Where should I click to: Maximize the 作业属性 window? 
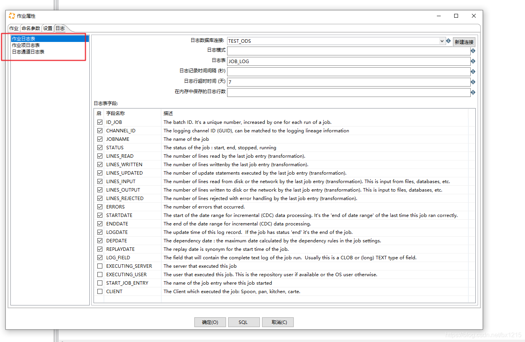click(456, 16)
